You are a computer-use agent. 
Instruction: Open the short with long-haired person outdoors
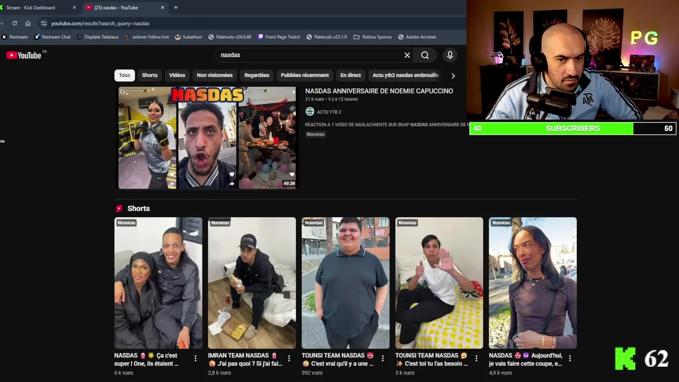533,283
